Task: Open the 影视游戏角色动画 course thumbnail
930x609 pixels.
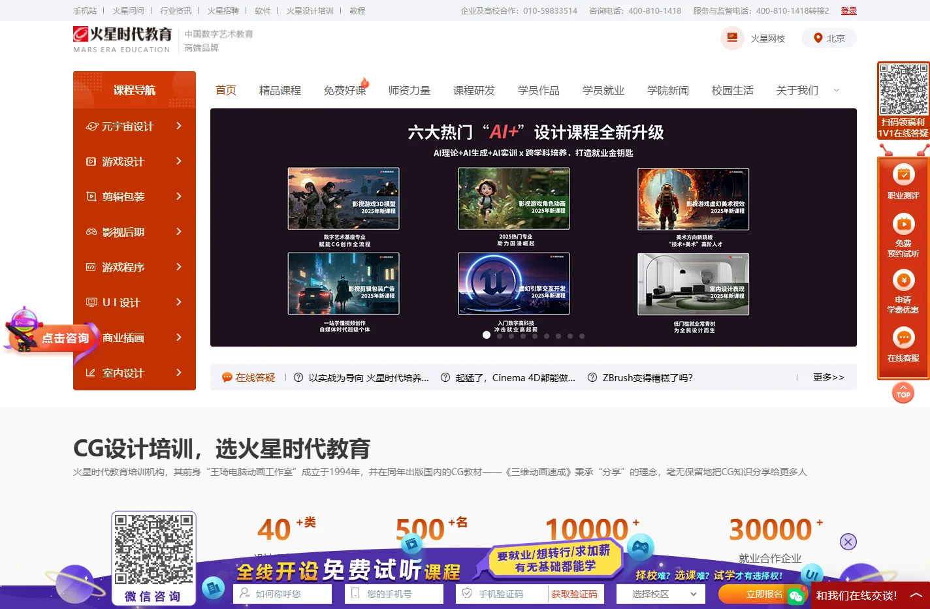Action: [514, 199]
